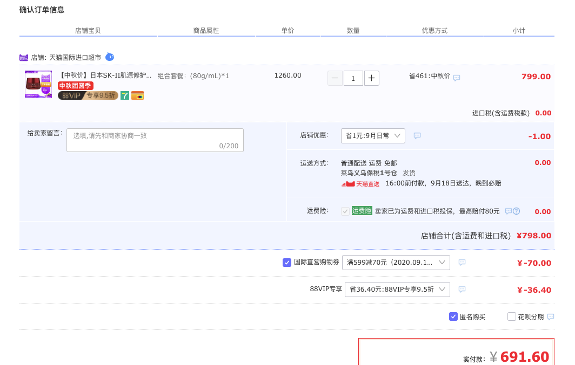This screenshot has width=575, height=365.
Task: Click the seller message text box
Action: click(x=155, y=140)
